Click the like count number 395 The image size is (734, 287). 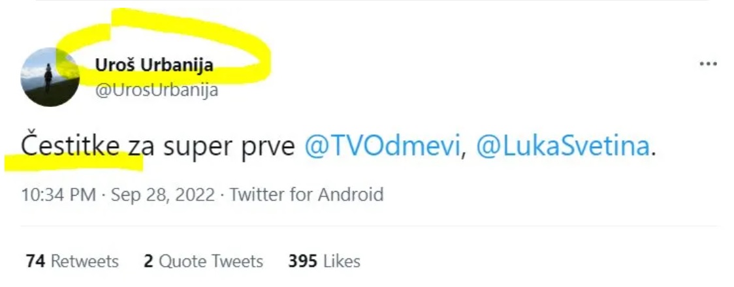[x=303, y=262]
